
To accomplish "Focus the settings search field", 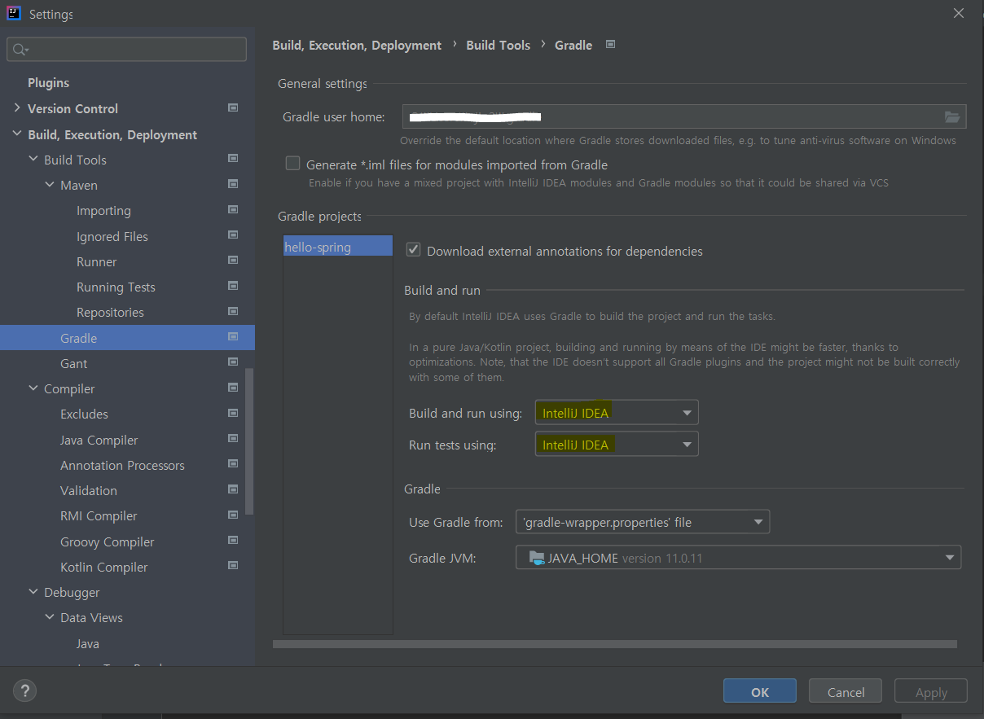I will tap(126, 50).
